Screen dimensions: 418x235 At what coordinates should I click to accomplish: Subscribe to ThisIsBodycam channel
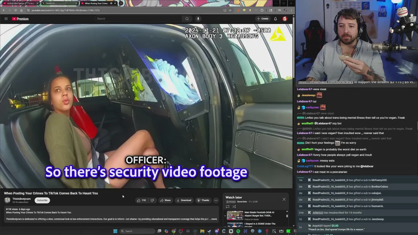[42, 200]
